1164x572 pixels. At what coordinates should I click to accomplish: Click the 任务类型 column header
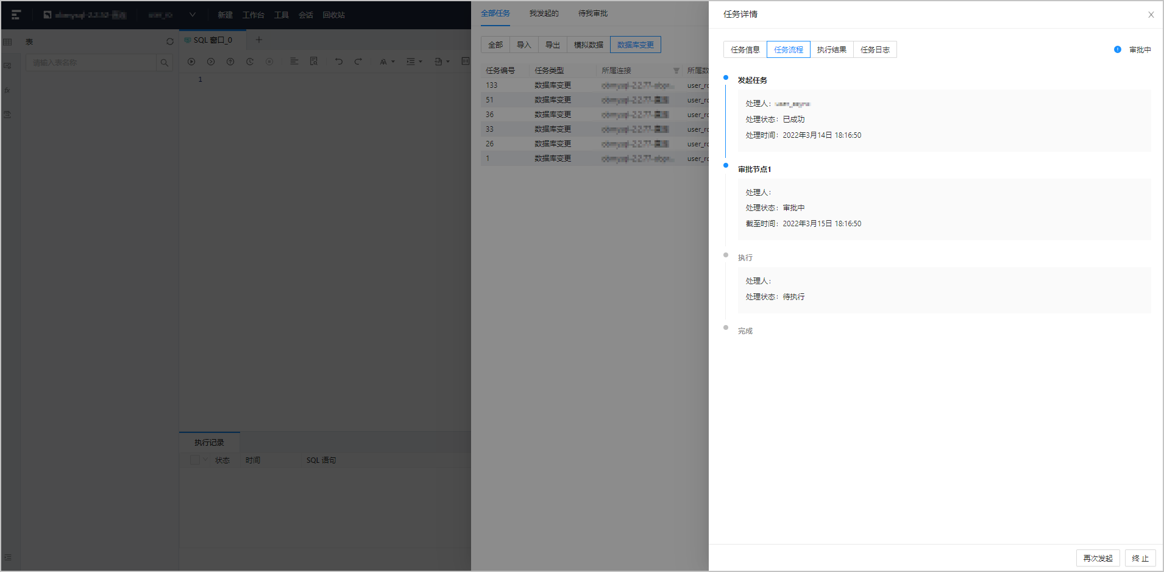(x=549, y=71)
